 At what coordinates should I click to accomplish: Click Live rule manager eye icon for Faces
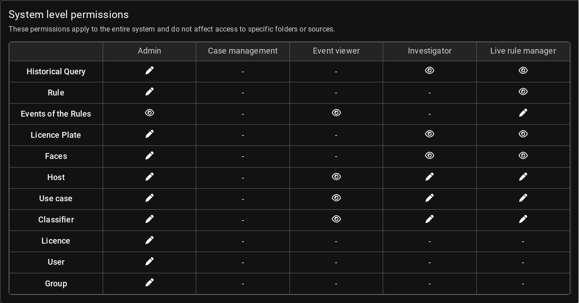coord(523,156)
